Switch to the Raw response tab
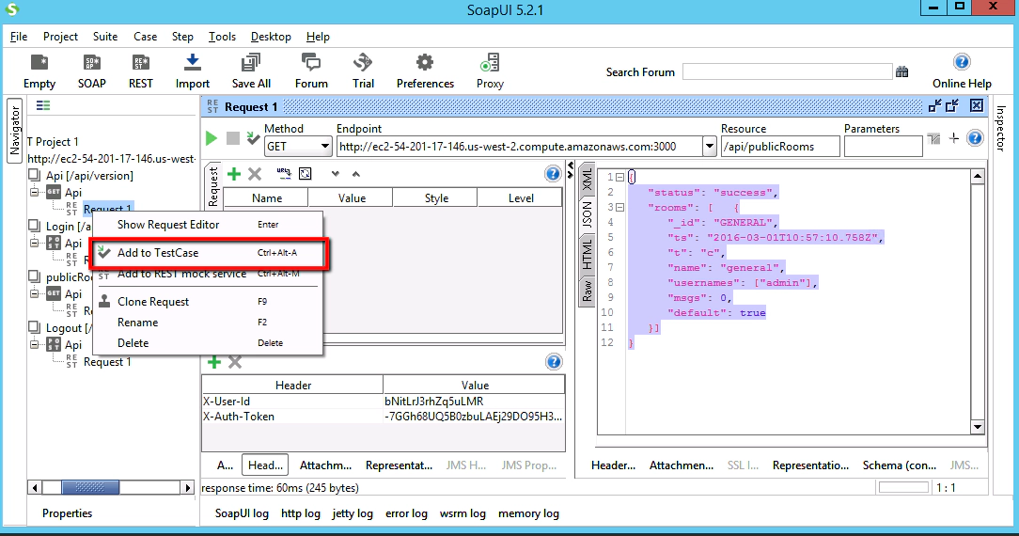This screenshot has width=1019, height=536. tap(587, 292)
